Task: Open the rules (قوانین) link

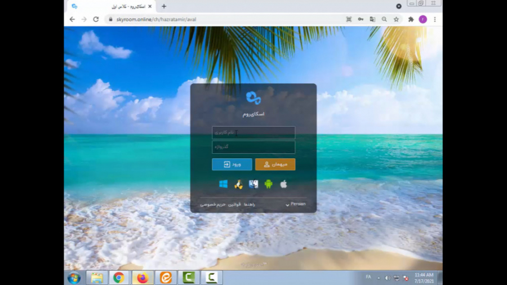Action: [x=234, y=204]
